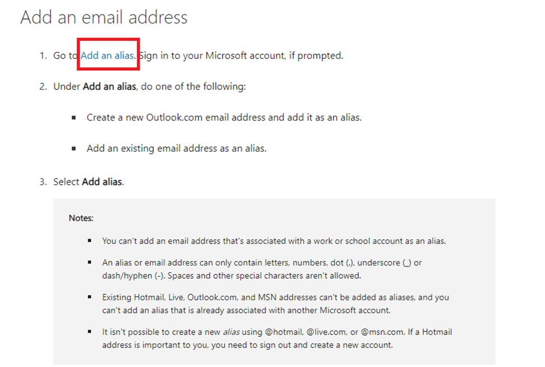Click the note about Existing Hotmail, Live addresses
Screen dimensions: 545x367
(276, 304)
